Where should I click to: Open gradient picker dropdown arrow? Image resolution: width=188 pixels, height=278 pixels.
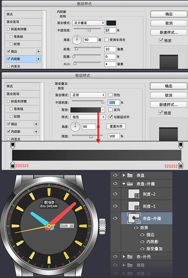pyautogui.click(x=103, y=110)
